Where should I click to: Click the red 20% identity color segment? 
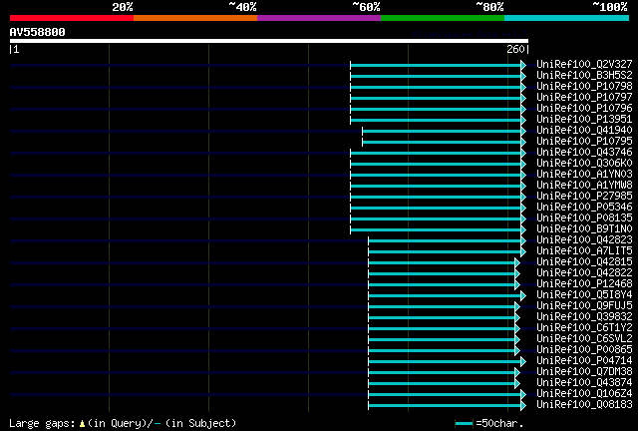pos(72,18)
